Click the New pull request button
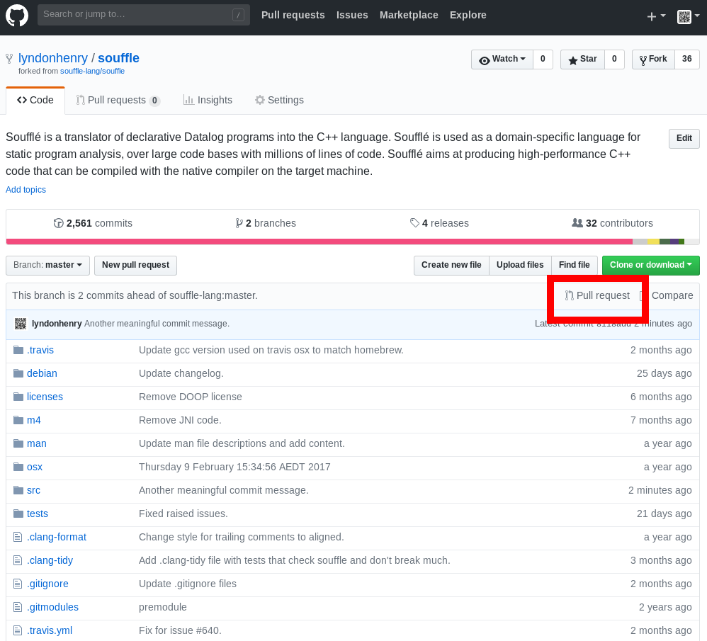Screen dimensions: 707x641 coord(136,265)
